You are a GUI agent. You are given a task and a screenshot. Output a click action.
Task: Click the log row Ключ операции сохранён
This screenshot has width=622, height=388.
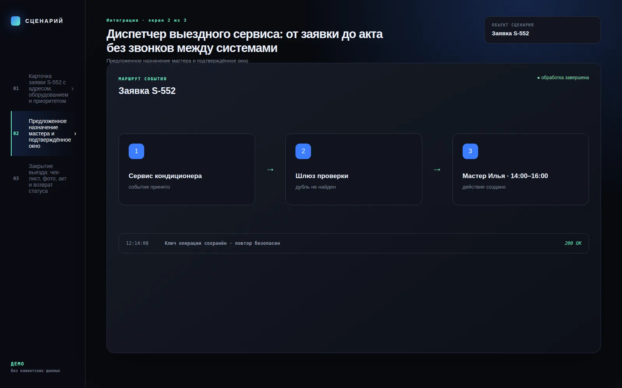click(354, 243)
